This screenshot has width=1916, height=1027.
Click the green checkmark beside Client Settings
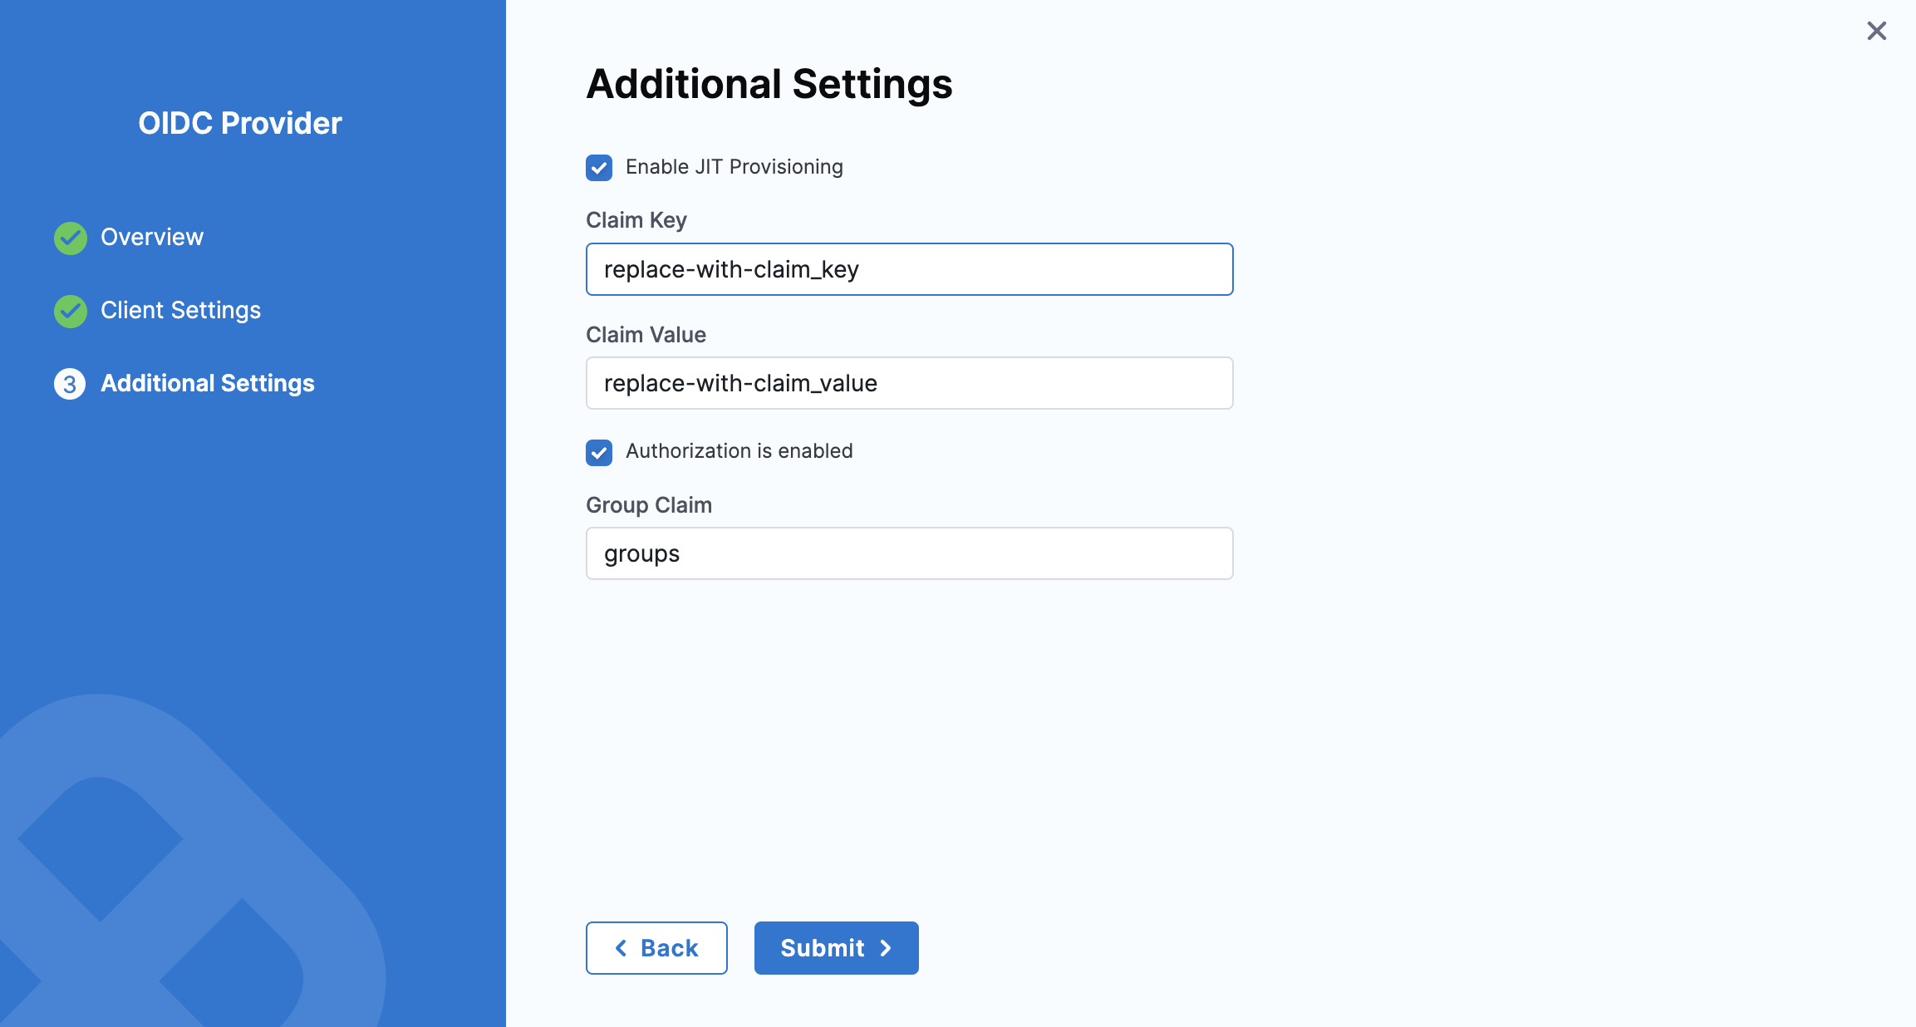pyautogui.click(x=71, y=311)
